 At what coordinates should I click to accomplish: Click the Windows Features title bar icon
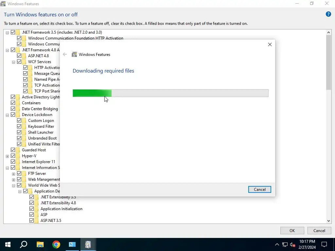3,4
